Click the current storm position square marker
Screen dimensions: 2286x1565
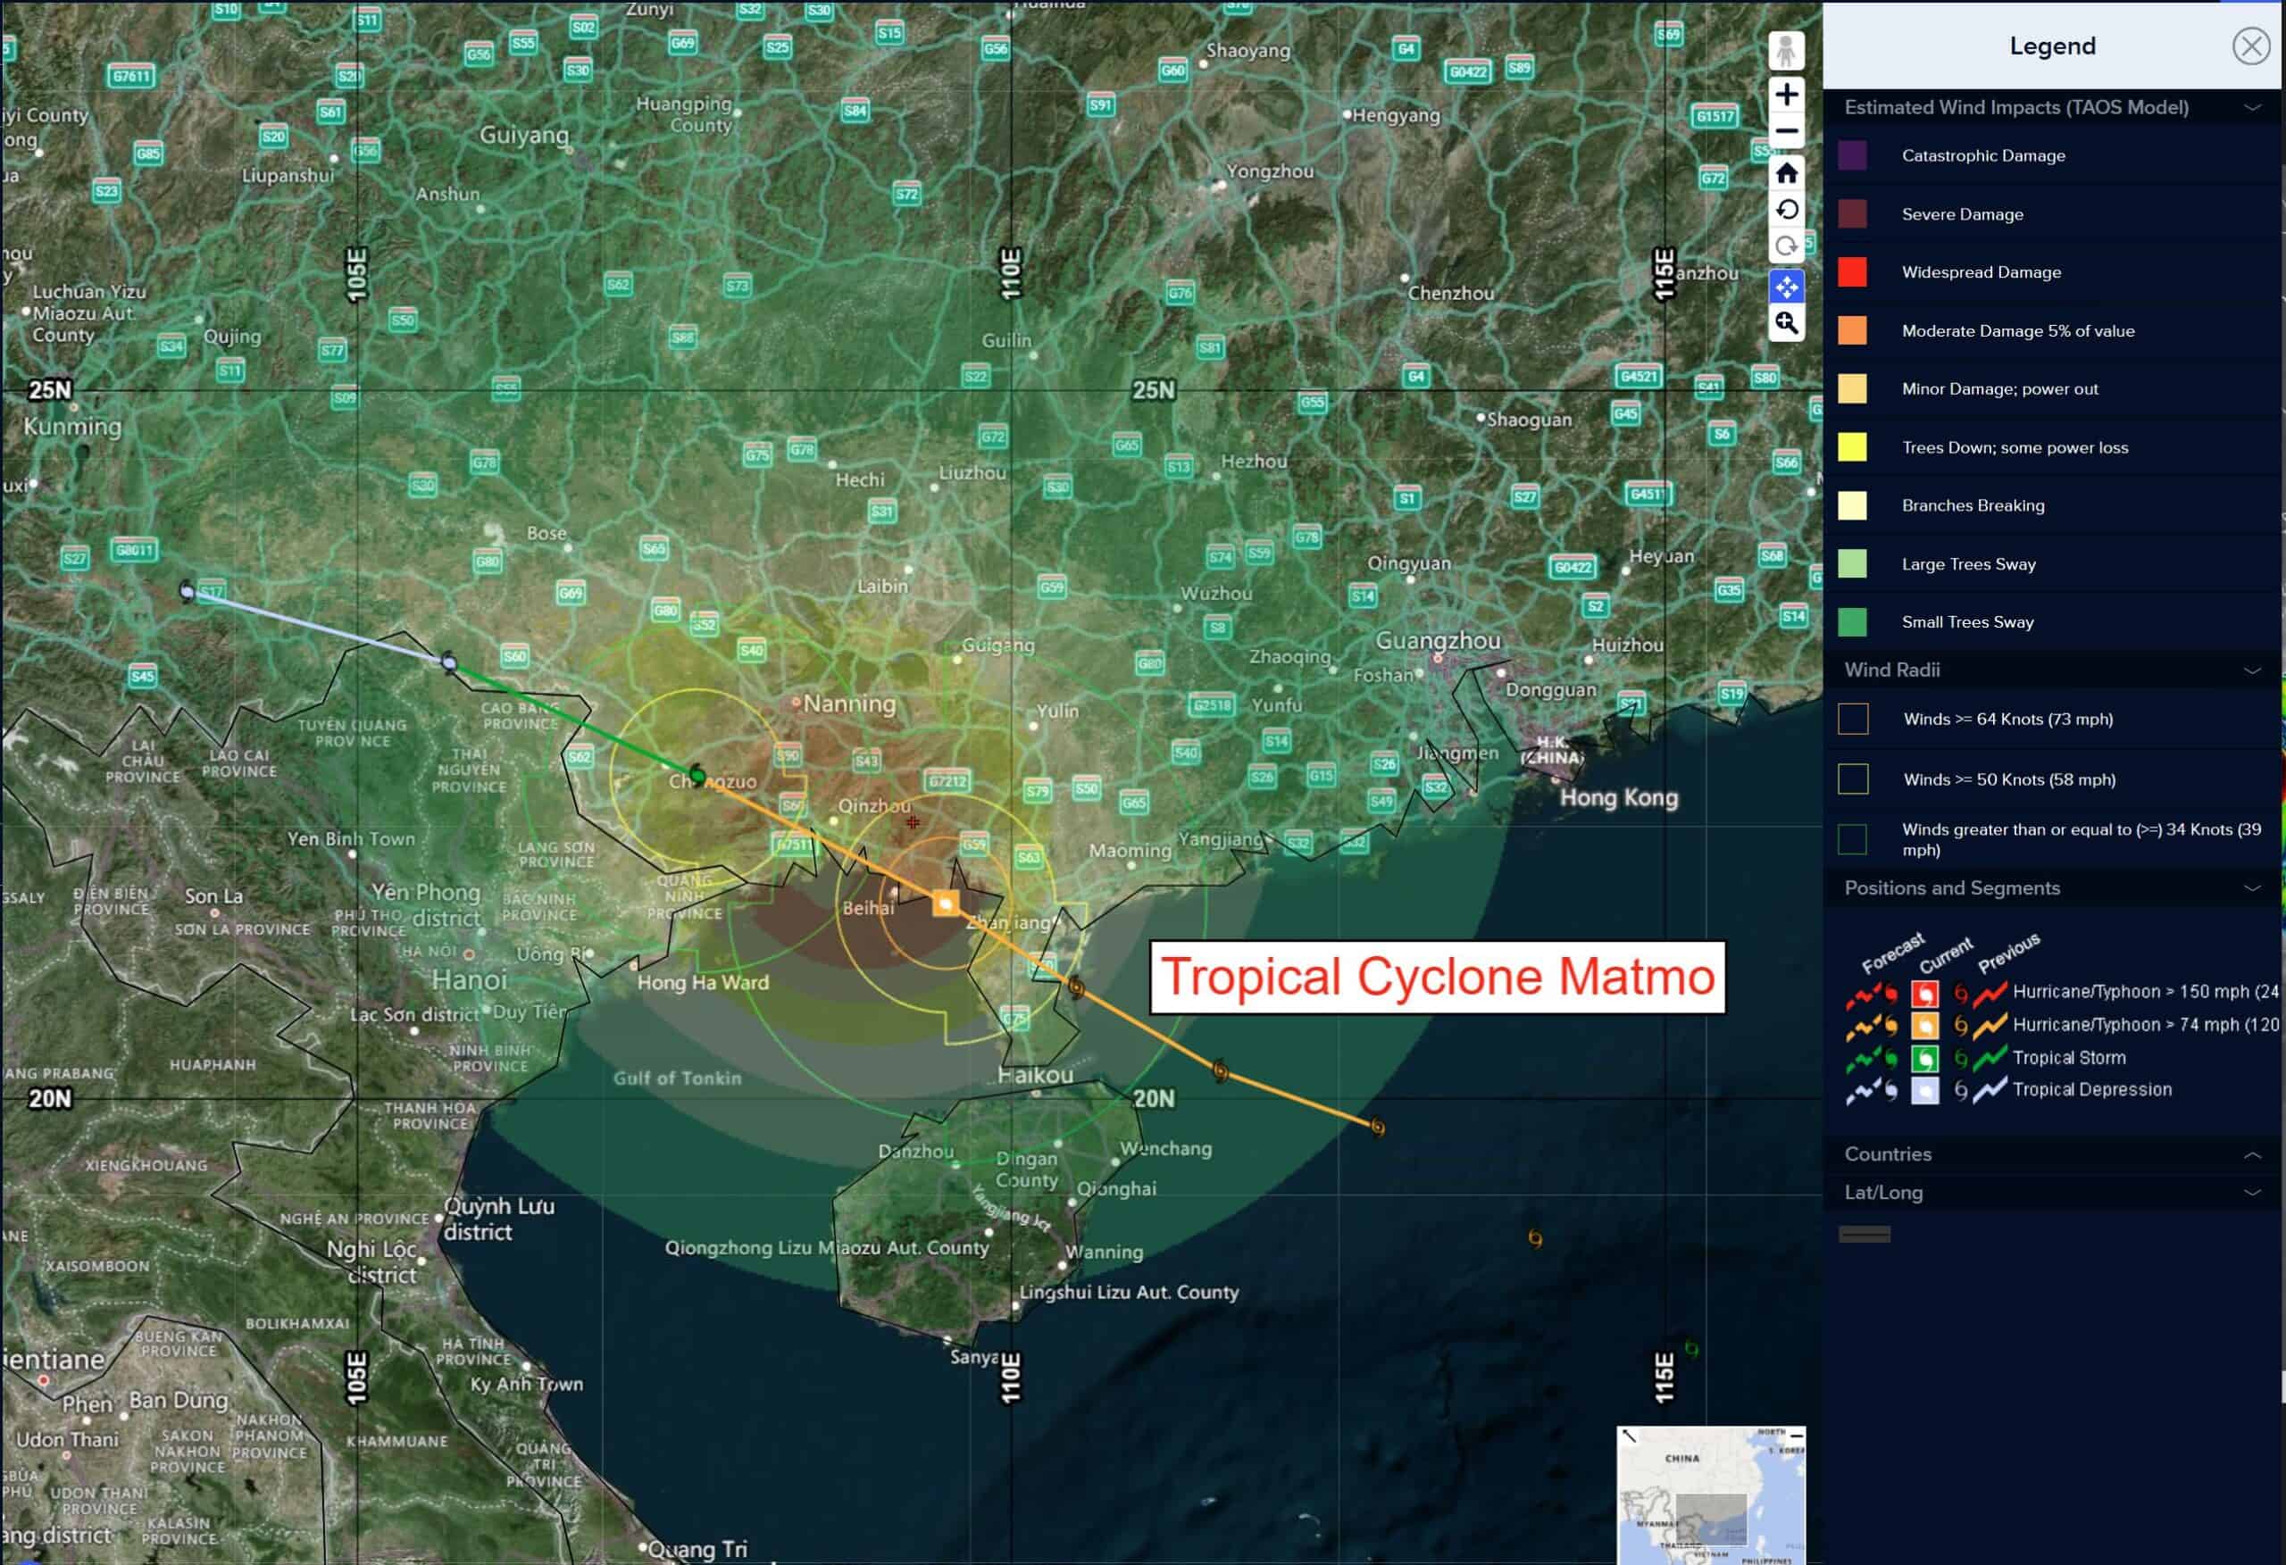946,903
